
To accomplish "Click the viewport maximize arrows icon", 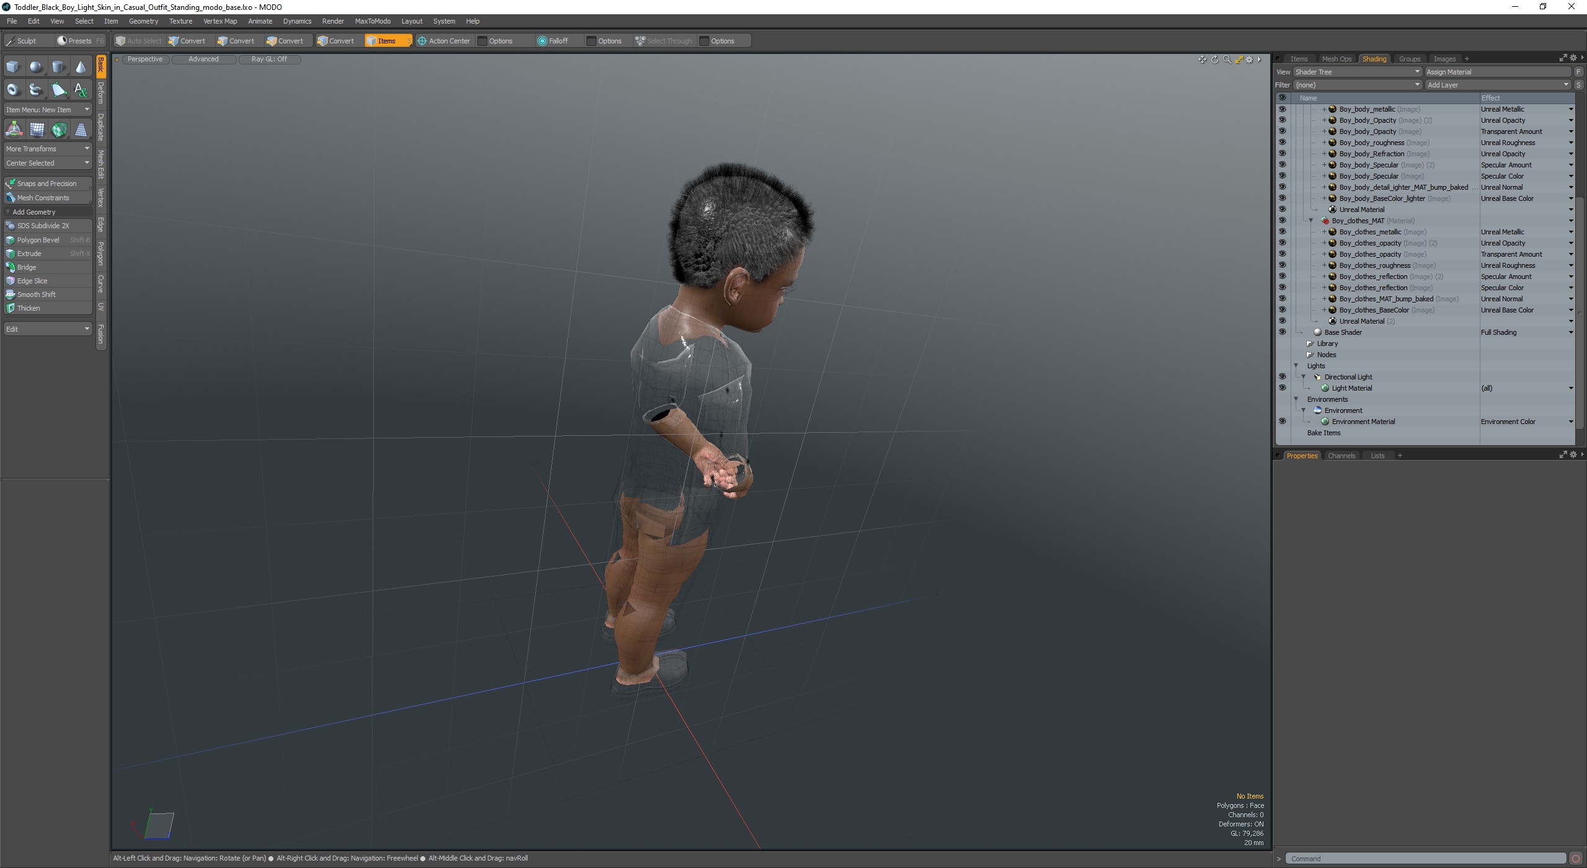I will (1239, 60).
